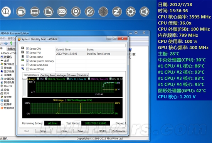
Task: Open the 查看(V) menu in AIDA64
Action: [x=12, y=39]
